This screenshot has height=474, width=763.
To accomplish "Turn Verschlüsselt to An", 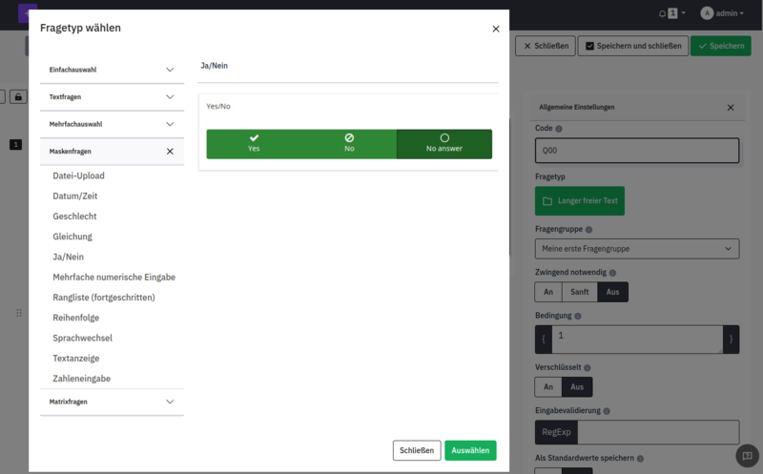I will tap(547, 386).
